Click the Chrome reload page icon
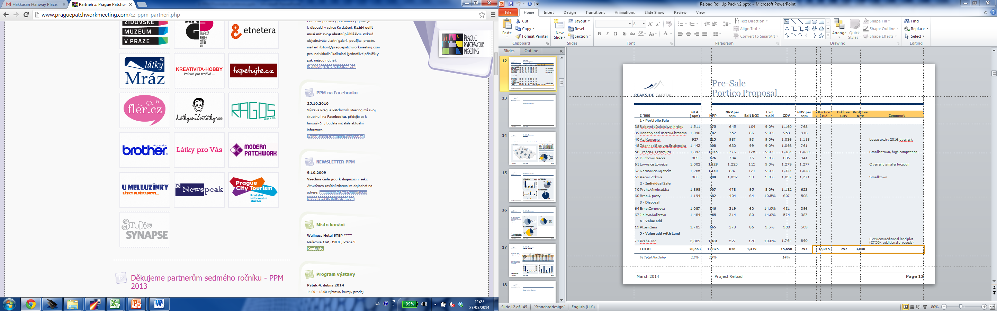The width and height of the screenshot is (997, 311). pyautogui.click(x=26, y=15)
